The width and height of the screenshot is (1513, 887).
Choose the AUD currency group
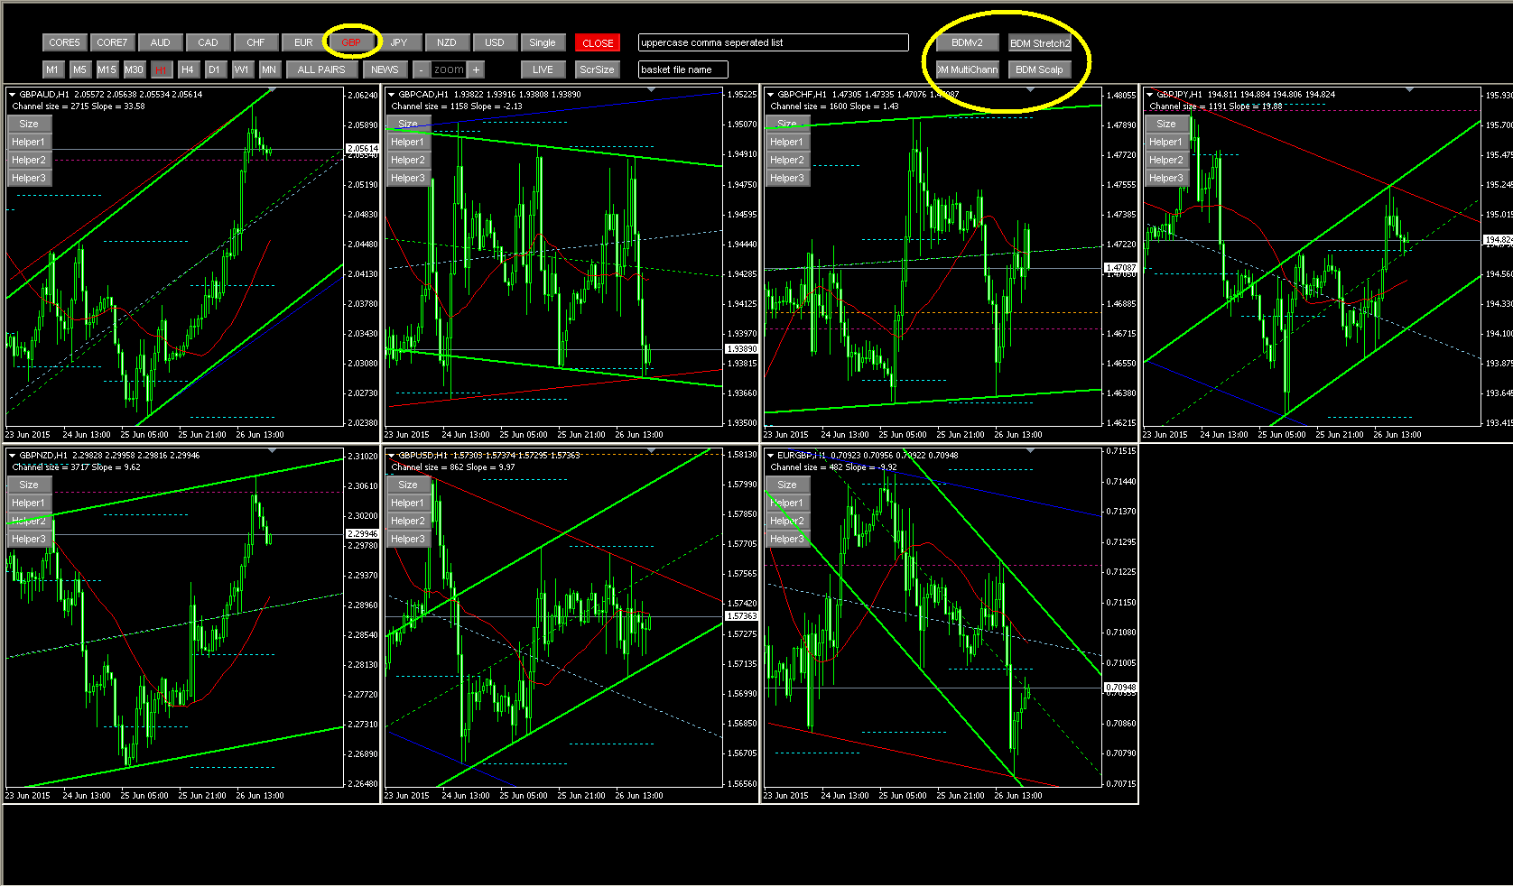(x=160, y=42)
